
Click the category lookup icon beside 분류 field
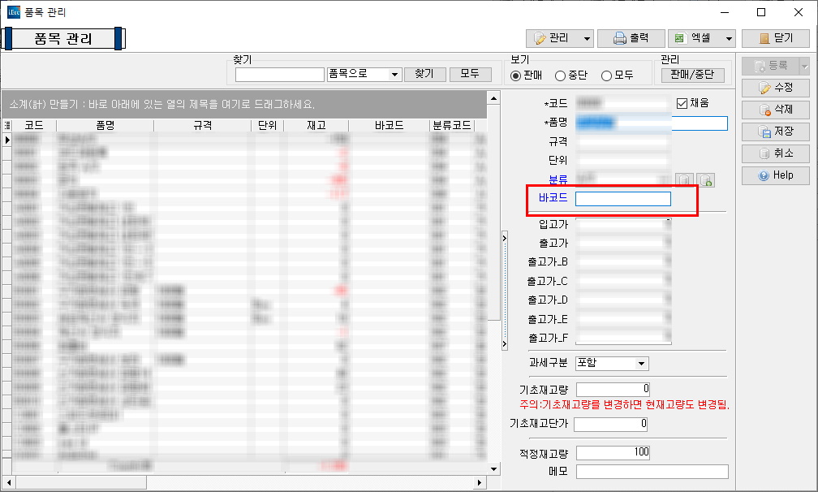coord(685,180)
